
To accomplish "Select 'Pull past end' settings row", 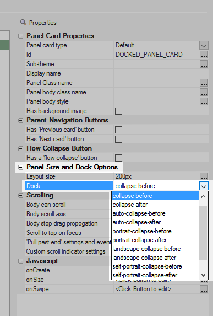I will point(68,242).
